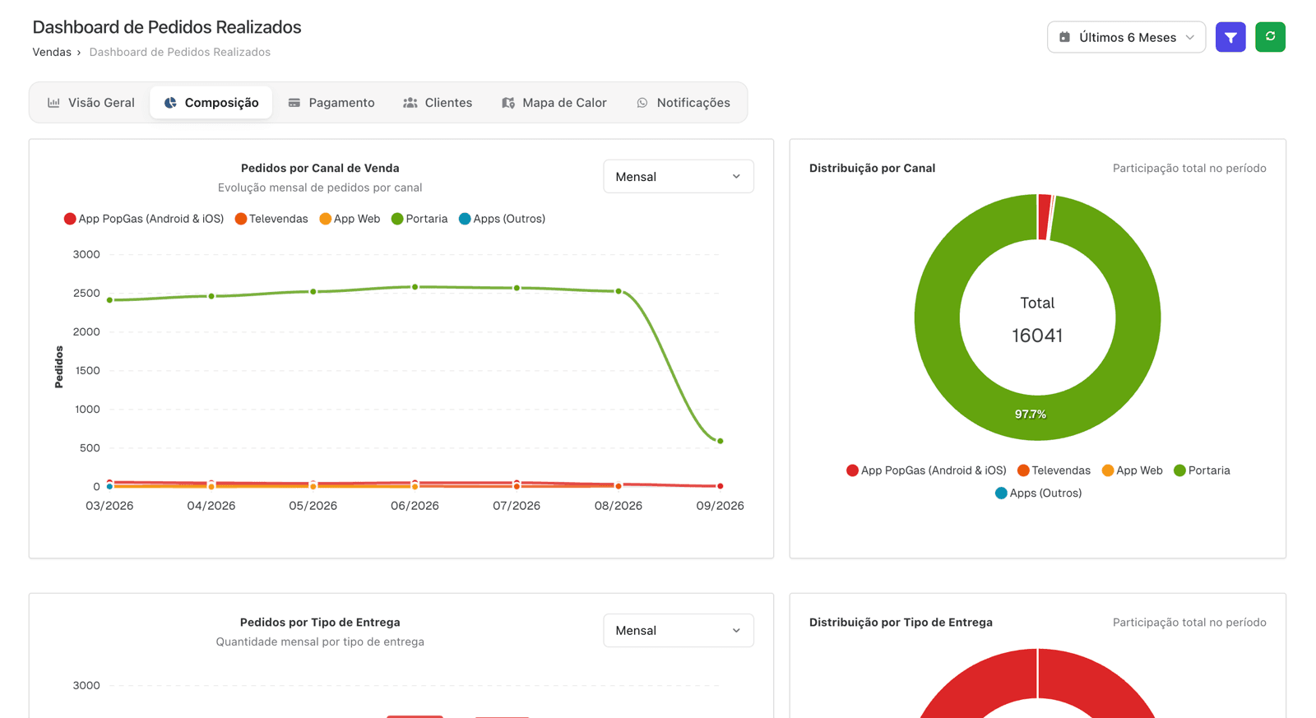1316x718 pixels.
Task: Click the purple filter funnel icon button
Action: click(x=1230, y=37)
